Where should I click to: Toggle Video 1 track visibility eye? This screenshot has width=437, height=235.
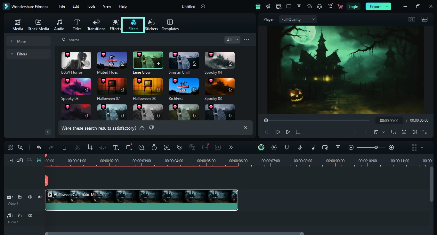click(x=40, y=197)
